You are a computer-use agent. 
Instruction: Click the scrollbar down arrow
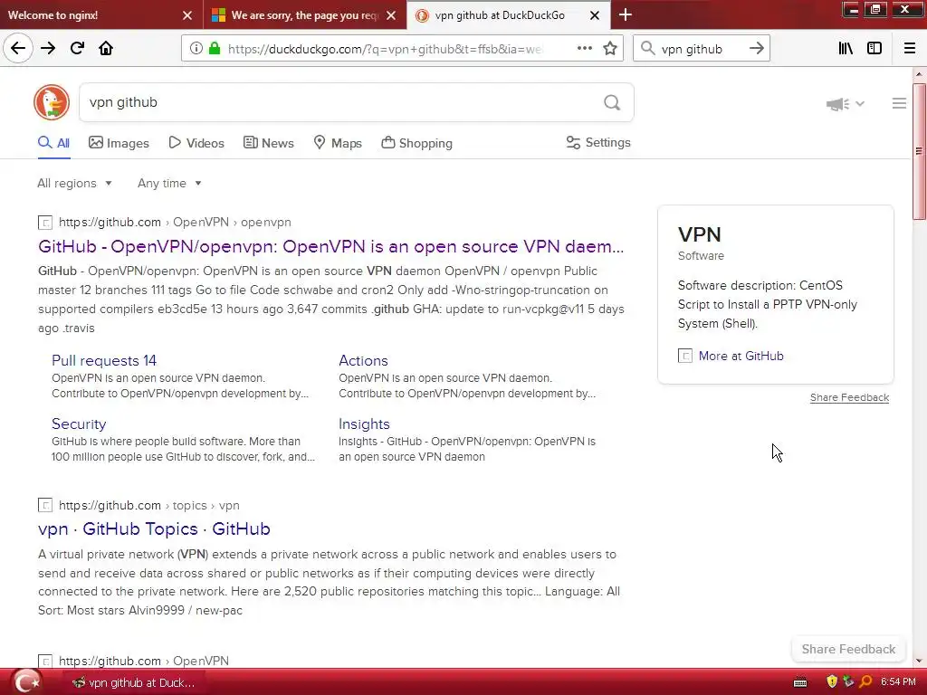click(919, 661)
